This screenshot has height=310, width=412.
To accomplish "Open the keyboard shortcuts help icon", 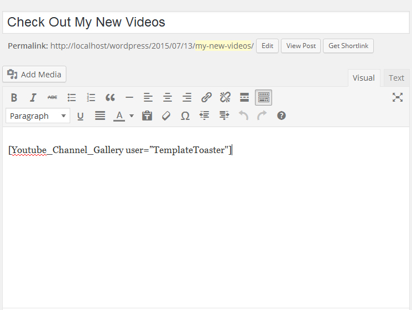I will pyautogui.click(x=281, y=116).
